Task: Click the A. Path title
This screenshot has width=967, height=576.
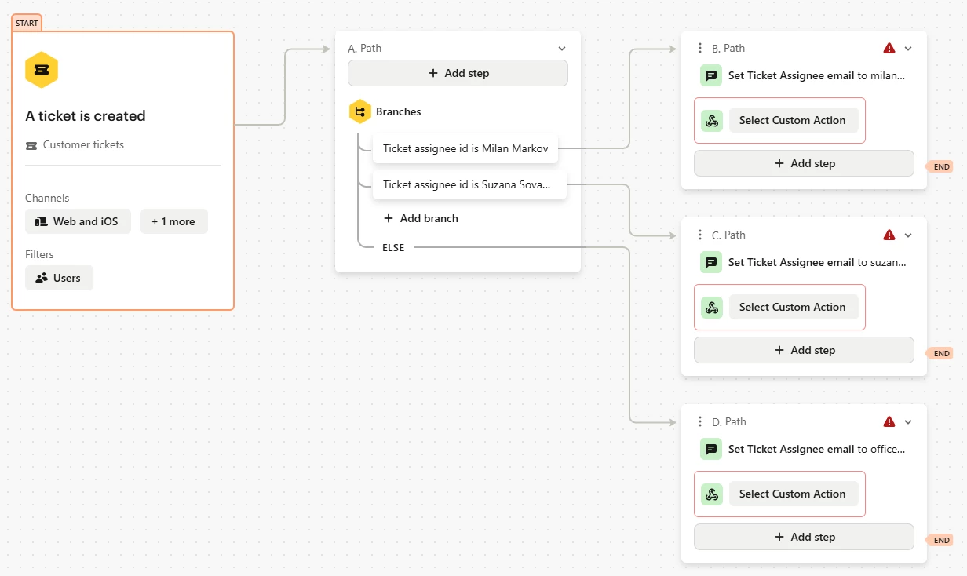Action: click(x=365, y=49)
